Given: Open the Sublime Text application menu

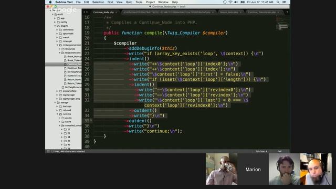Looking at the screenshot, I should coord(64,2).
